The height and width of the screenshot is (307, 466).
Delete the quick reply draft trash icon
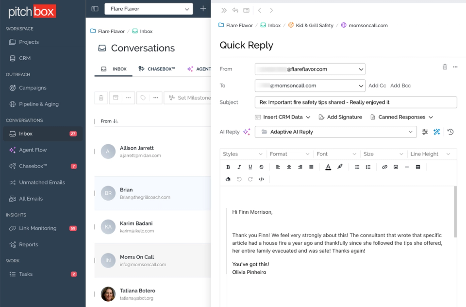pyautogui.click(x=445, y=67)
